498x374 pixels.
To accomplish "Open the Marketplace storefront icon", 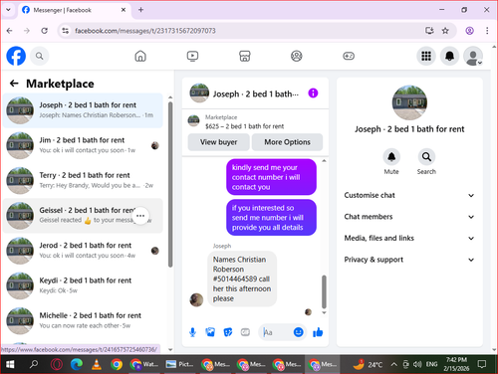I will [245, 56].
